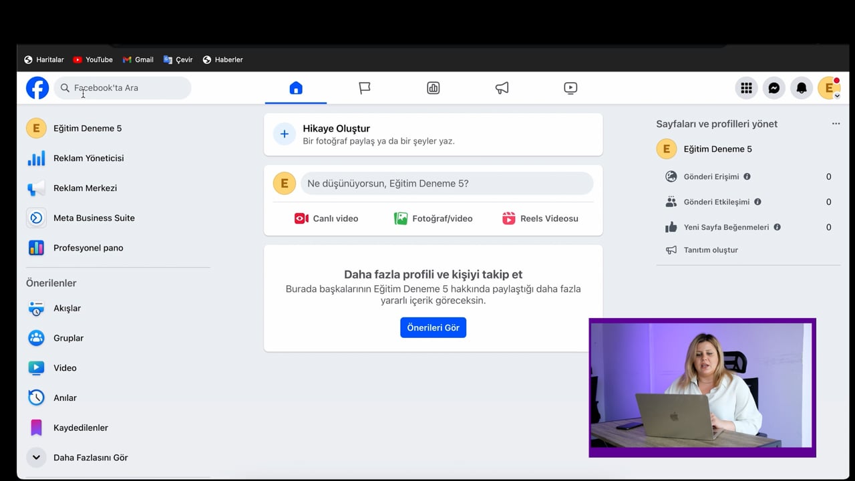Click Sayfaları ve profilleri yönet heading

click(x=717, y=124)
